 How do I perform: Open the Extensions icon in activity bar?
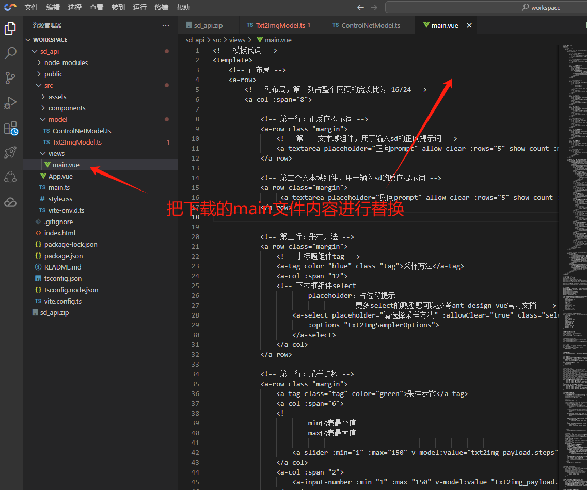10,128
